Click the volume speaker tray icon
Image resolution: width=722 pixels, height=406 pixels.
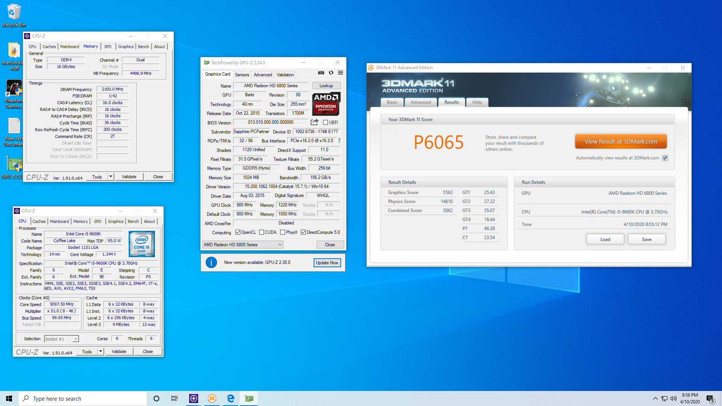[673, 398]
